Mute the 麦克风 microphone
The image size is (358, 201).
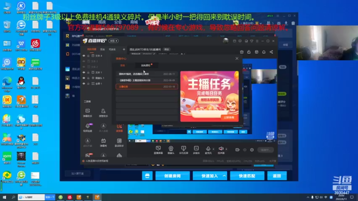208,150
